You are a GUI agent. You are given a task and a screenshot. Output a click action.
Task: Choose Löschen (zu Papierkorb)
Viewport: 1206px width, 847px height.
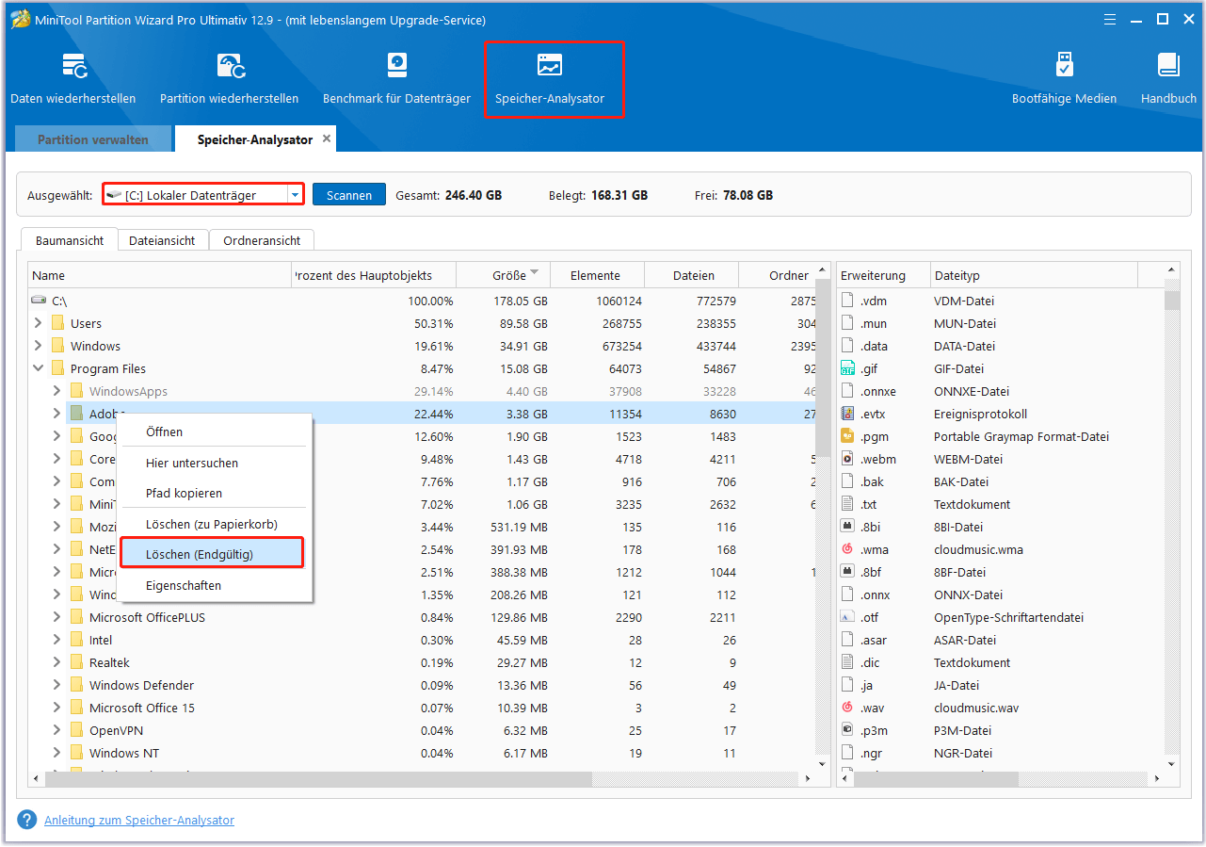tap(214, 524)
